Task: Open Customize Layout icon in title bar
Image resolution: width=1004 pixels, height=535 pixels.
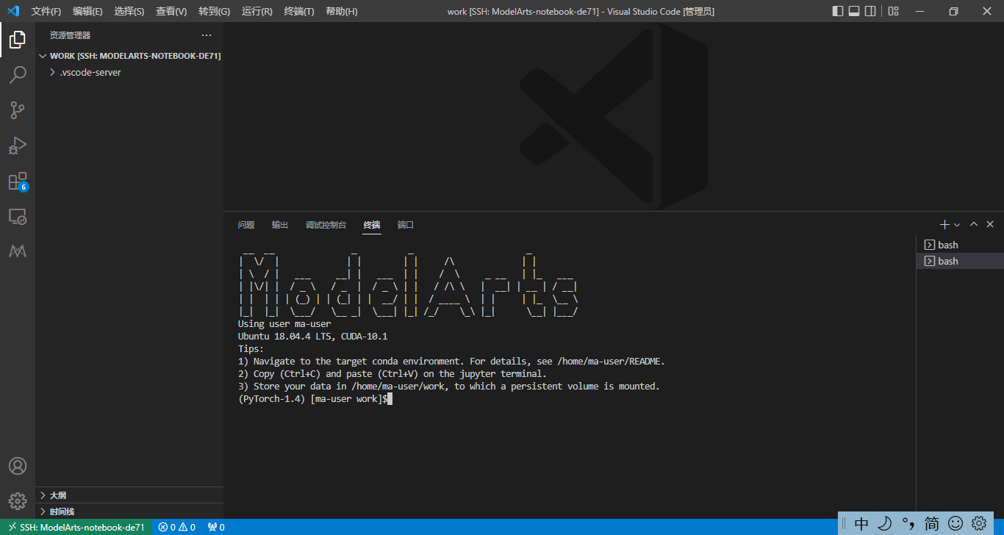Action: click(x=893, y=11)
